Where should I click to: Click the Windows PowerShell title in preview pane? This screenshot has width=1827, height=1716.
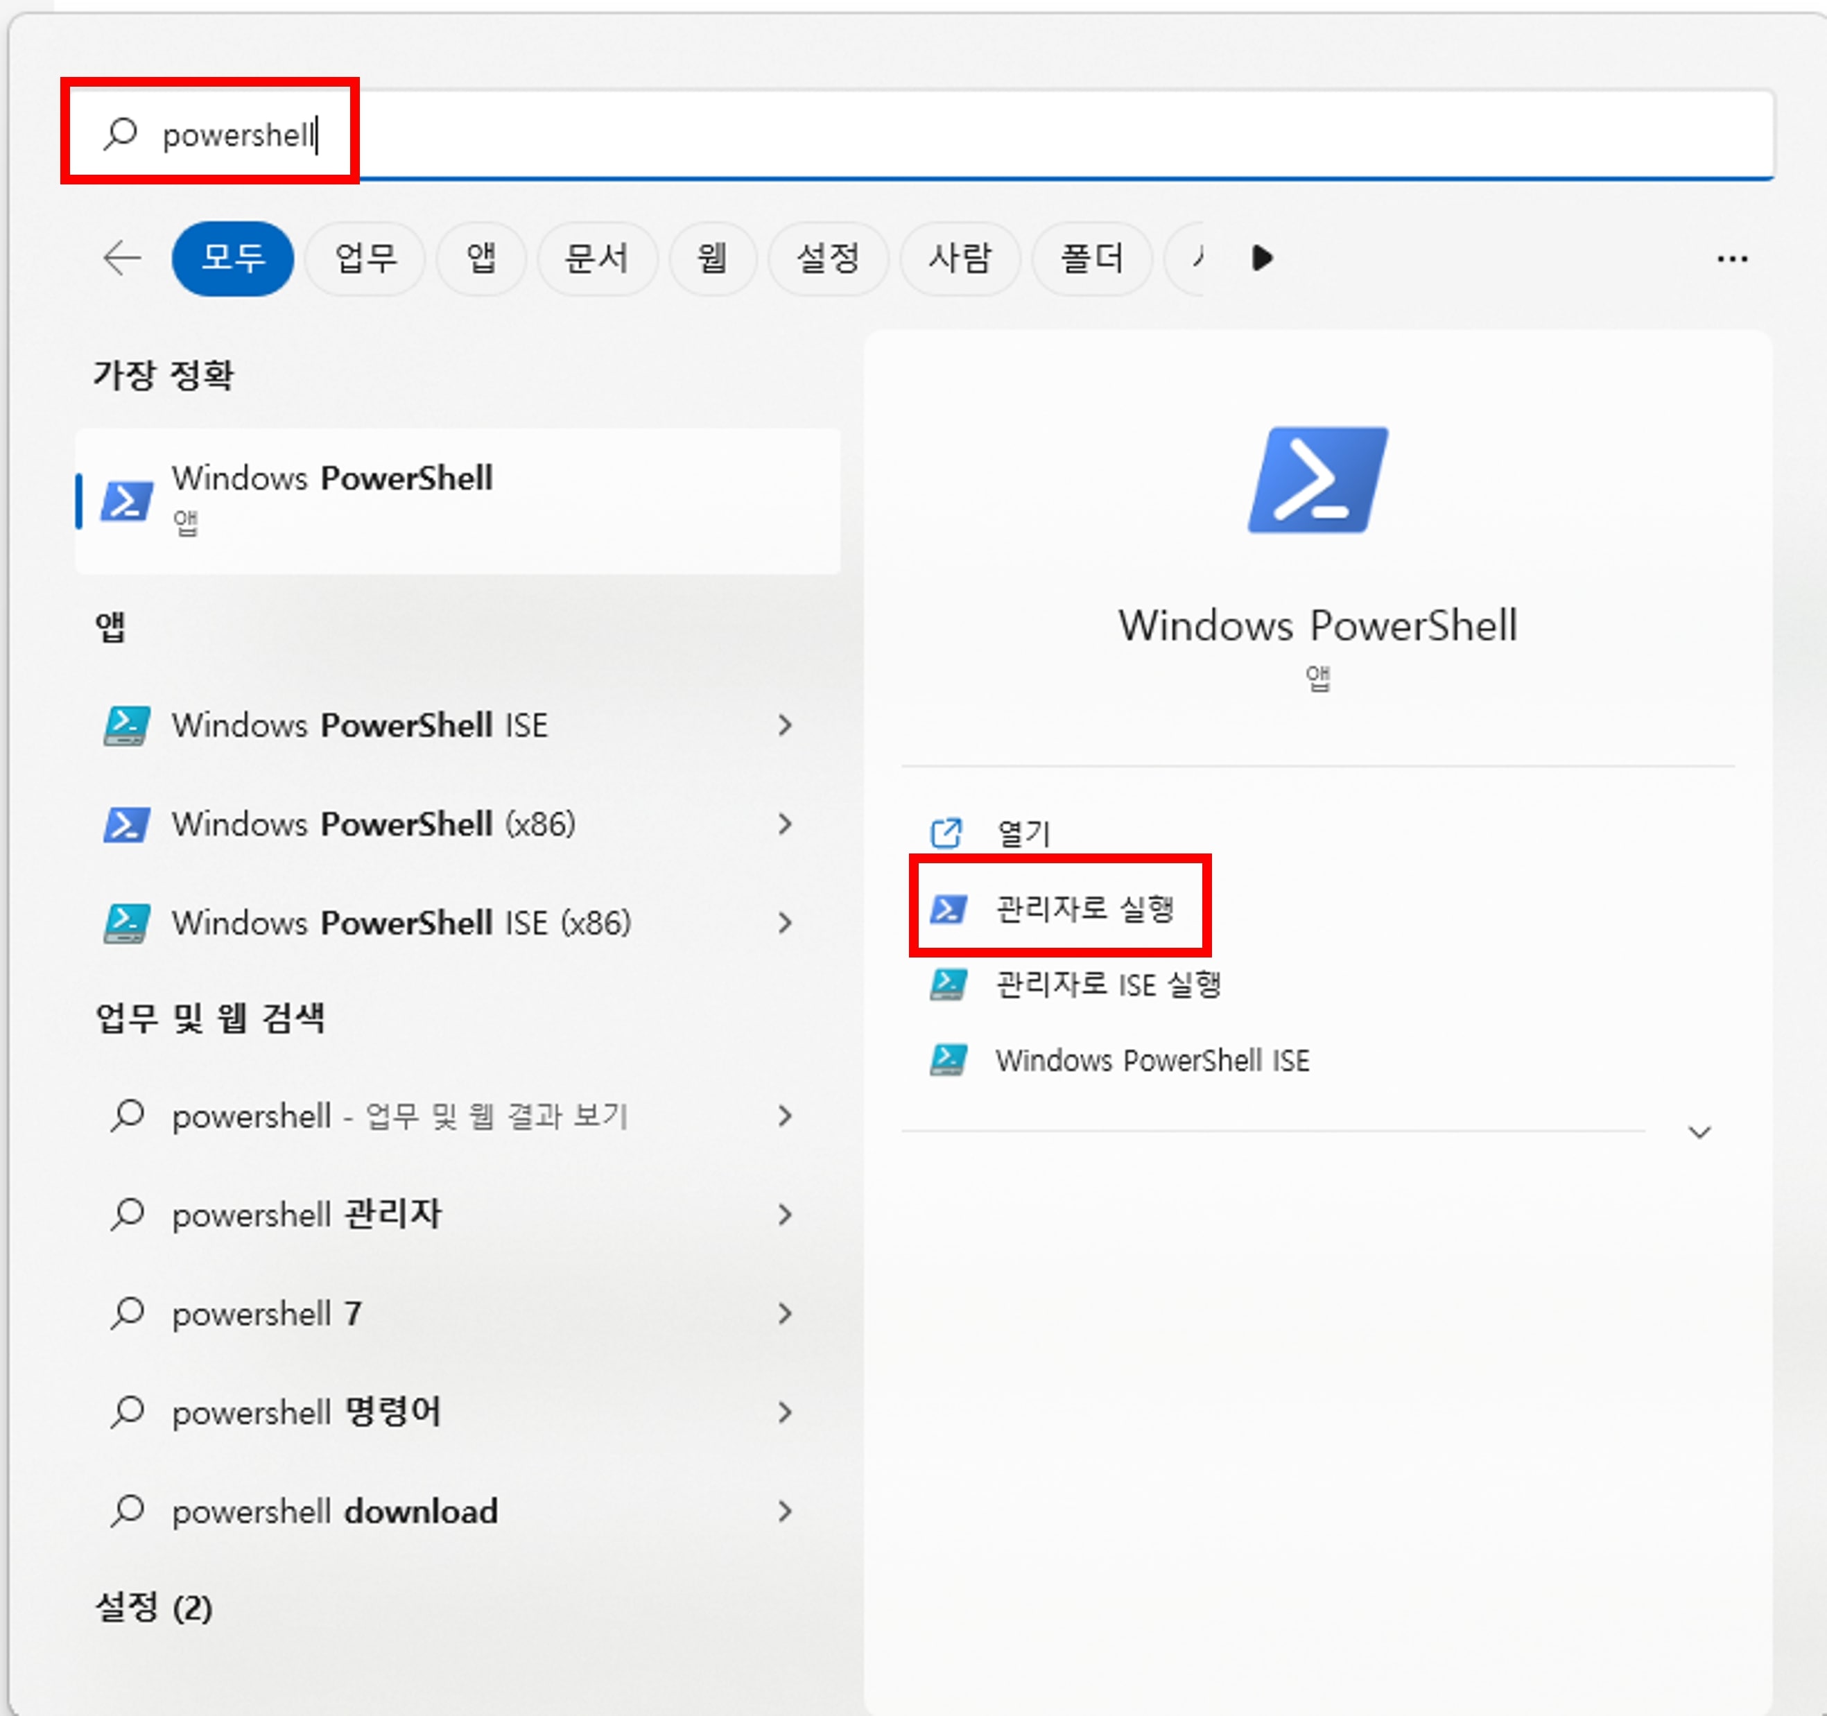coord(1318,625)
